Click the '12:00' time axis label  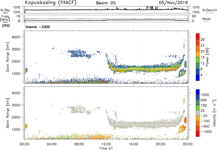pos(106,144)
